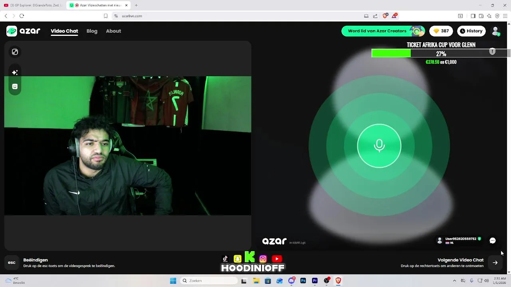Click the user avatar beside User952820559752

coord(440,240)
